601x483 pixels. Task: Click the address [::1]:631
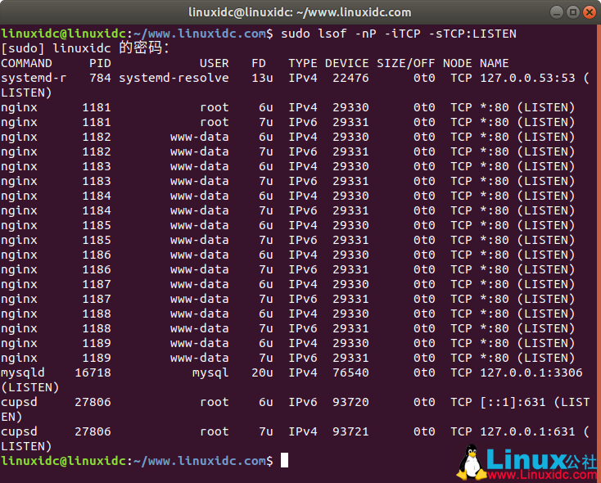click(513, 402)
